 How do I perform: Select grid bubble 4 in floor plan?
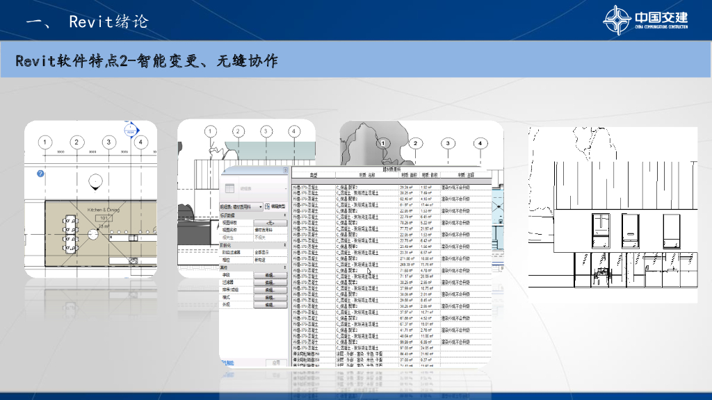(x=140, y=142)
